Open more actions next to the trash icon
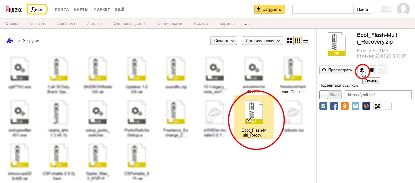The width and height of the screenshot is (415, 183). 382,70
